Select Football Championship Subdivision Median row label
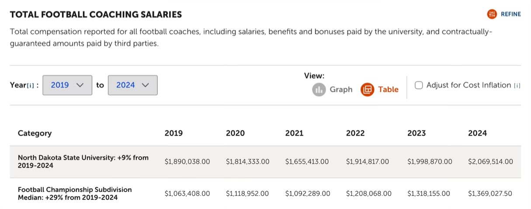 [x=74, y=194]
